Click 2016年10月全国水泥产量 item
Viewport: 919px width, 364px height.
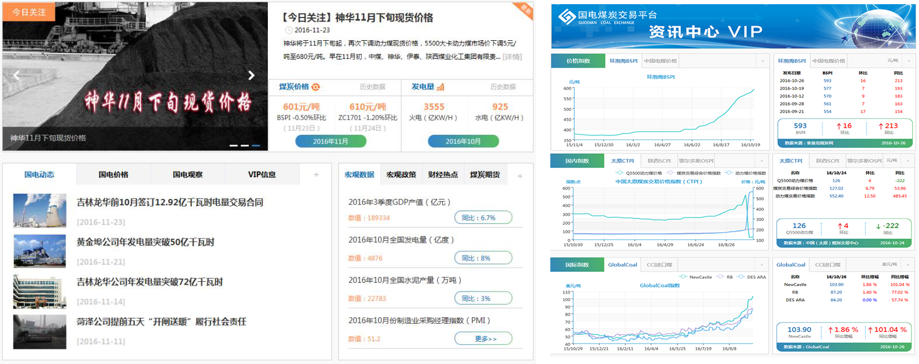click(405, 280)
